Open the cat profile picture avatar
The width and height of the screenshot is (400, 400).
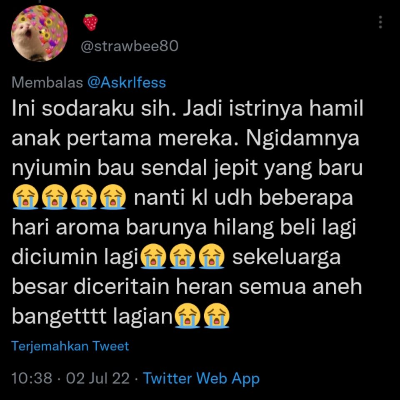(40, 33)
